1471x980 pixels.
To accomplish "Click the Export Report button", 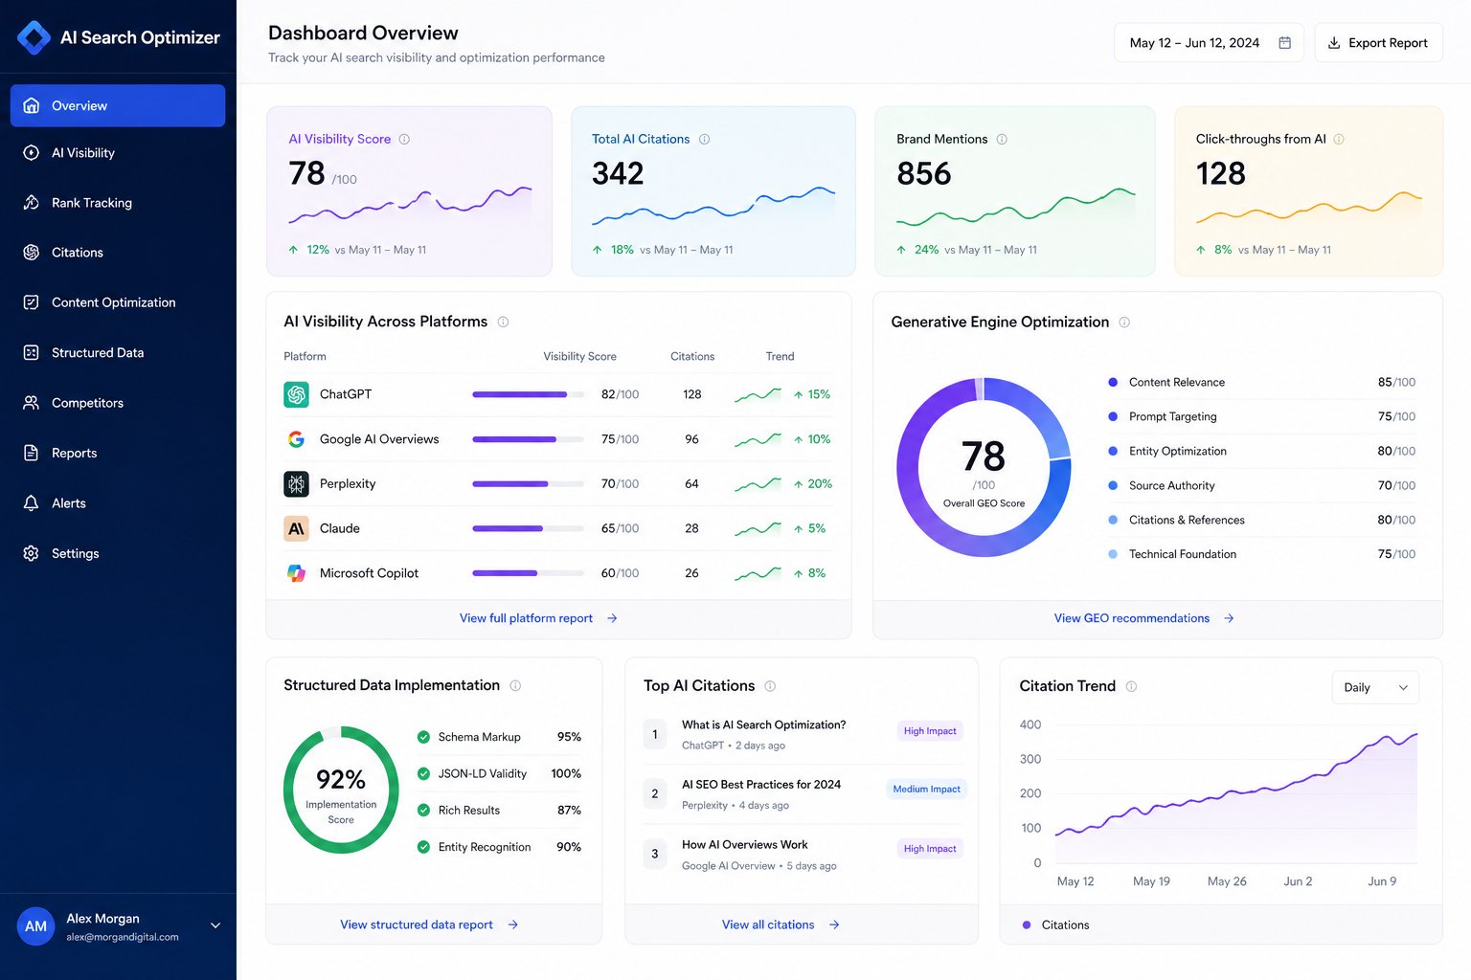I will (x=1378, y=43).
